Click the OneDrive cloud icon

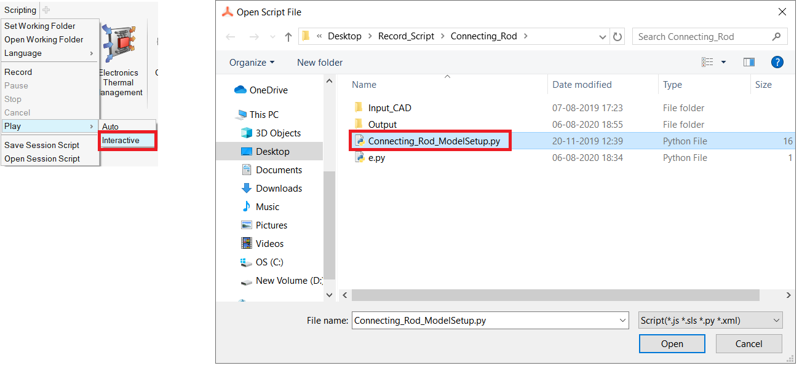click(240, 90)
